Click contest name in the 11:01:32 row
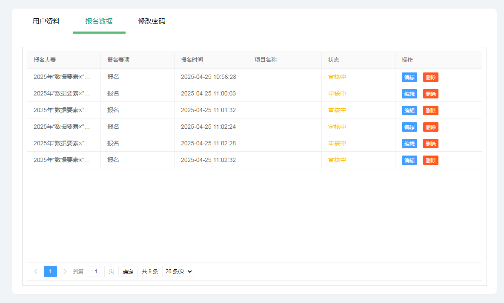 [x=62, y=110]
